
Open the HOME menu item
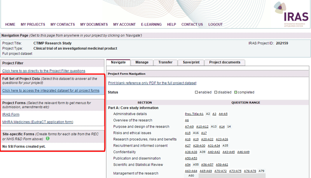pos(10,24)
